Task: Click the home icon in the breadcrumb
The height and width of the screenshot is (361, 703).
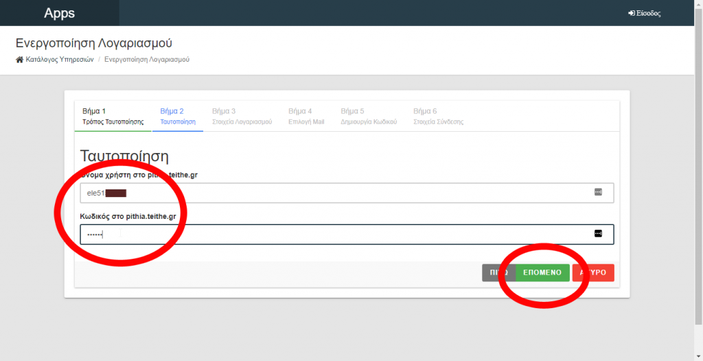Action: click(19, 60)
